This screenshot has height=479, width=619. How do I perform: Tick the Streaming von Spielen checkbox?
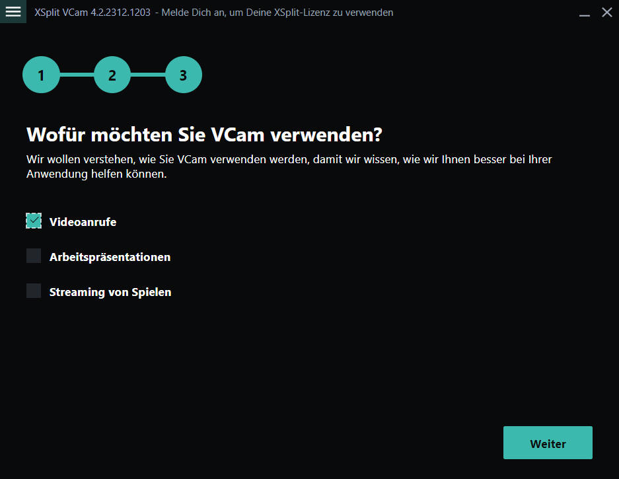[x=34, y=291]
